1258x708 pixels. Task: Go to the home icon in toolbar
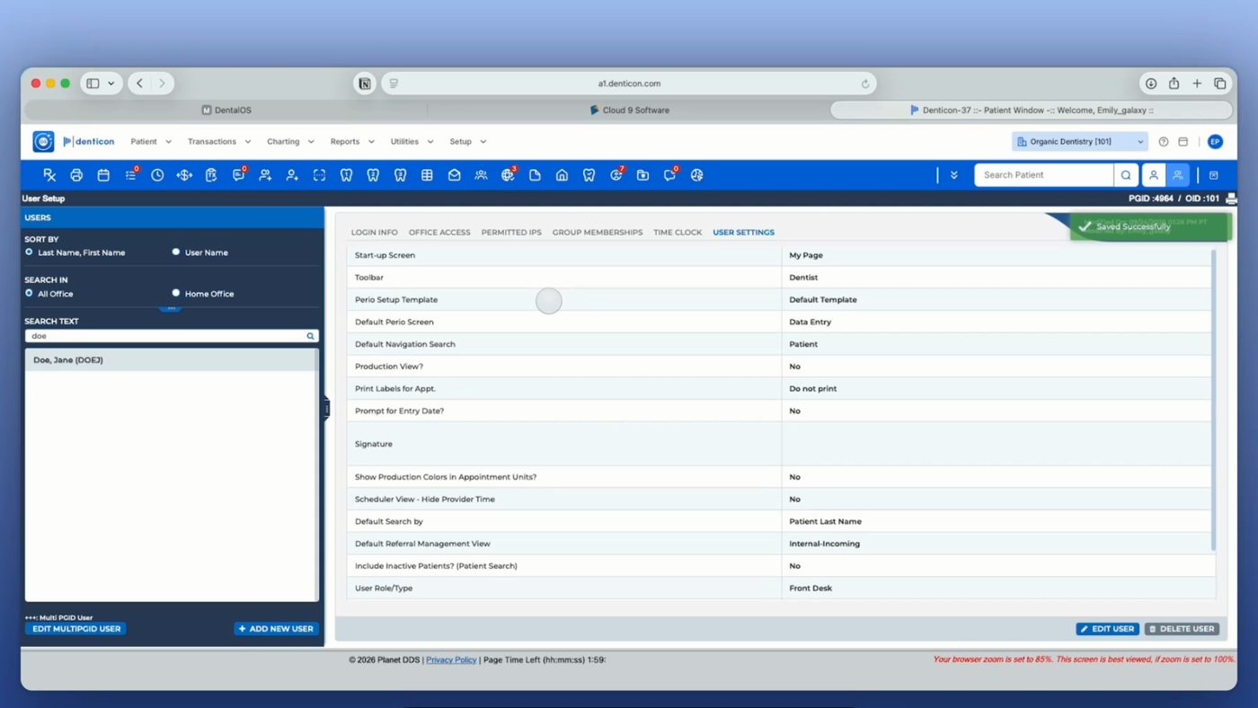(x=562, y=175)
